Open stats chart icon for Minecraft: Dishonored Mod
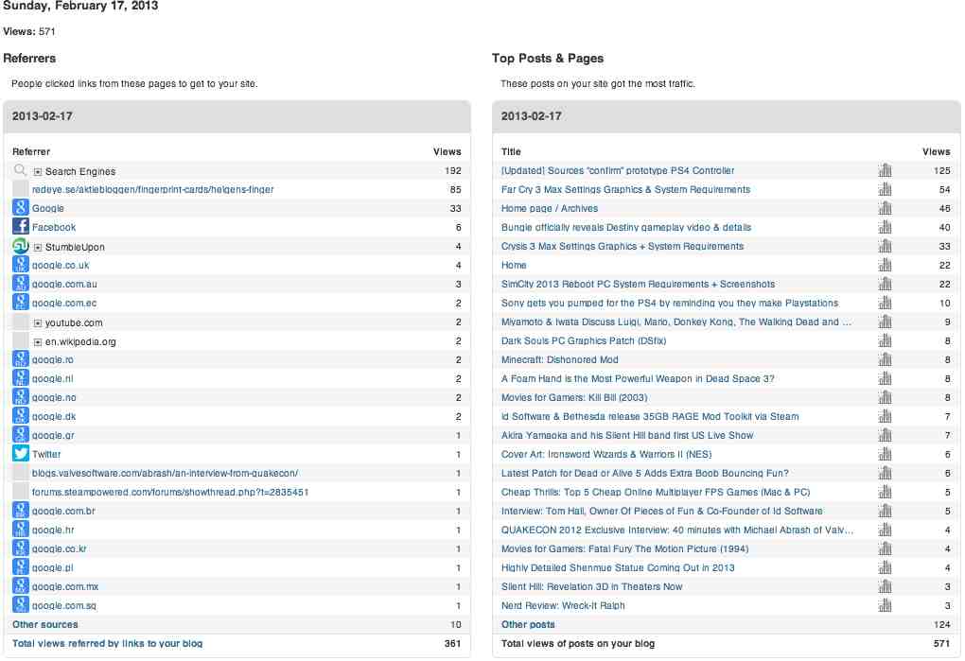Image resolution: width=965 pixels, height=661 pixels. point(886,359)
